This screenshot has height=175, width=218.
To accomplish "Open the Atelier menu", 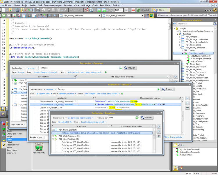I will (x=33, y=5).
